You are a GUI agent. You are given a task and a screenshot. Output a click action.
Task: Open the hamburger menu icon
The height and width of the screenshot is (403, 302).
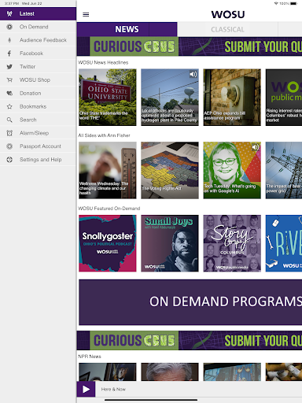(86, 14)
